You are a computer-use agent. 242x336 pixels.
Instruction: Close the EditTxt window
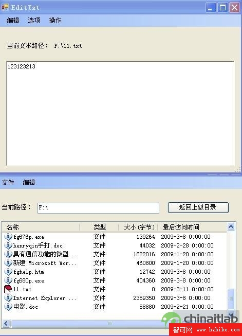click(x=235, y=8)
